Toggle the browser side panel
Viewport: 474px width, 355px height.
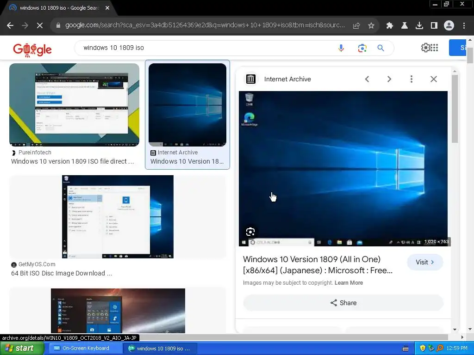(434, 26)
